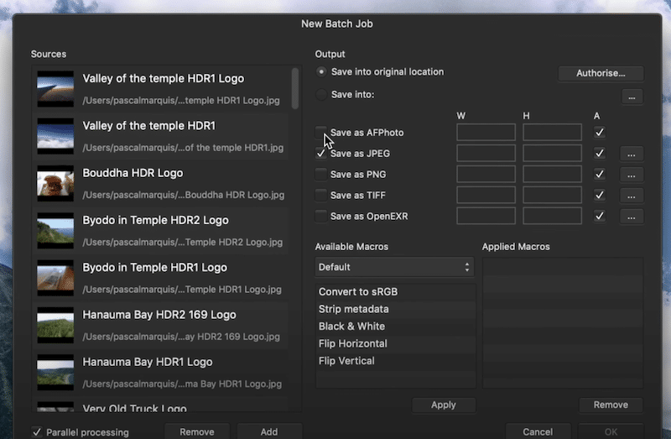Open OpenEXR export options ellipsis button
Image resolution: width=671 pixels, height=439 pixels.
[x=632, y=217]
